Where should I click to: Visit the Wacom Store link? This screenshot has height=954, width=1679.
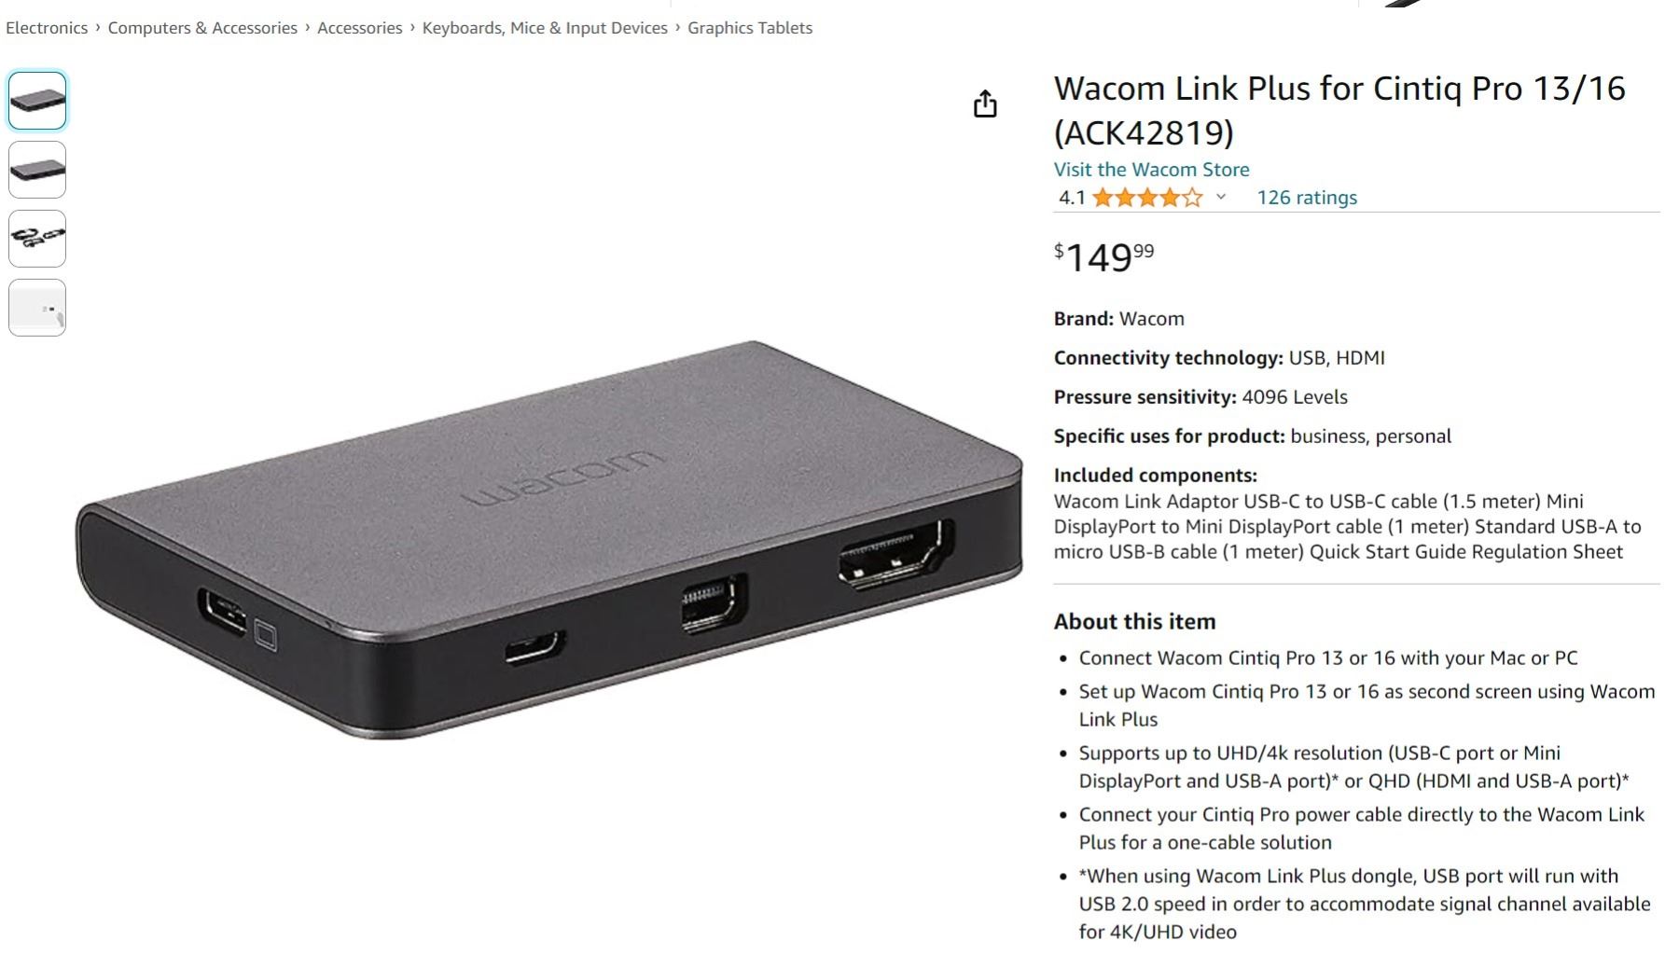[1151, 170]
